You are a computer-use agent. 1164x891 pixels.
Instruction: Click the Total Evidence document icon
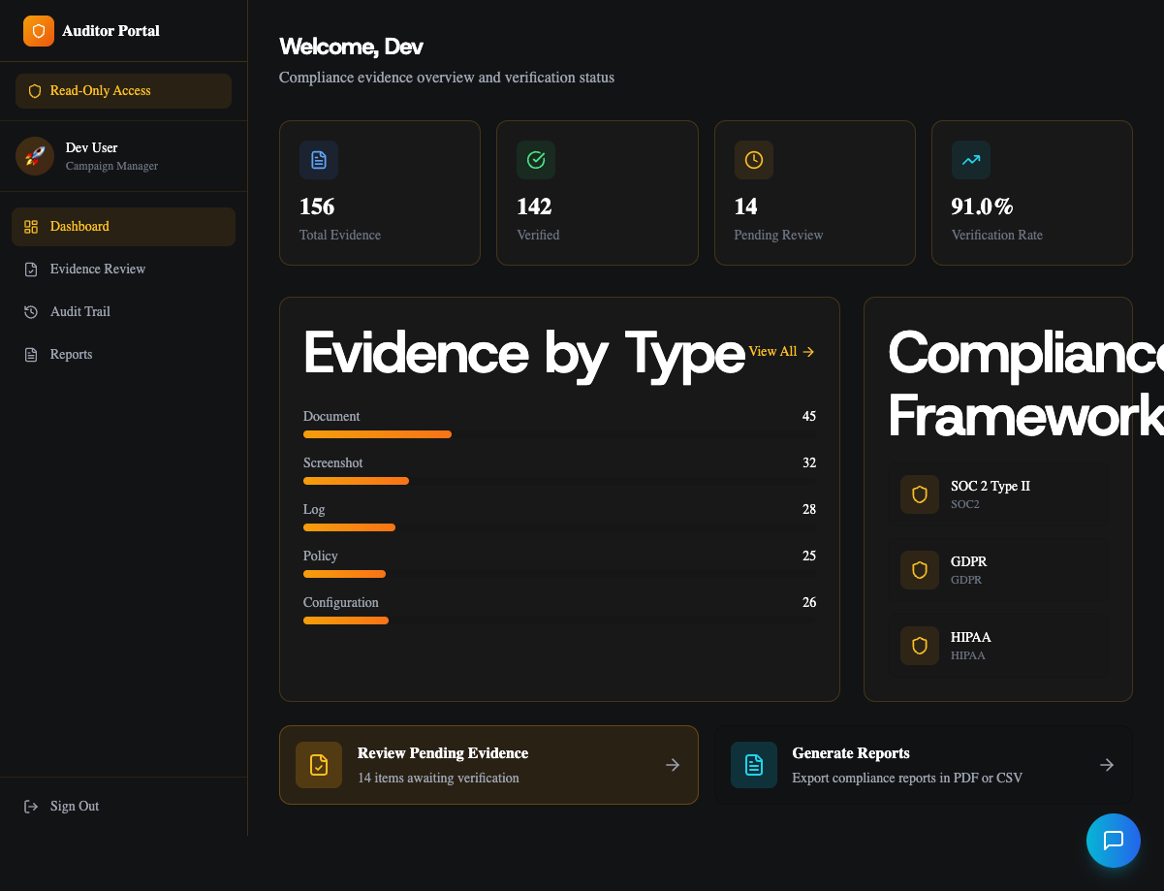(319, 160)
